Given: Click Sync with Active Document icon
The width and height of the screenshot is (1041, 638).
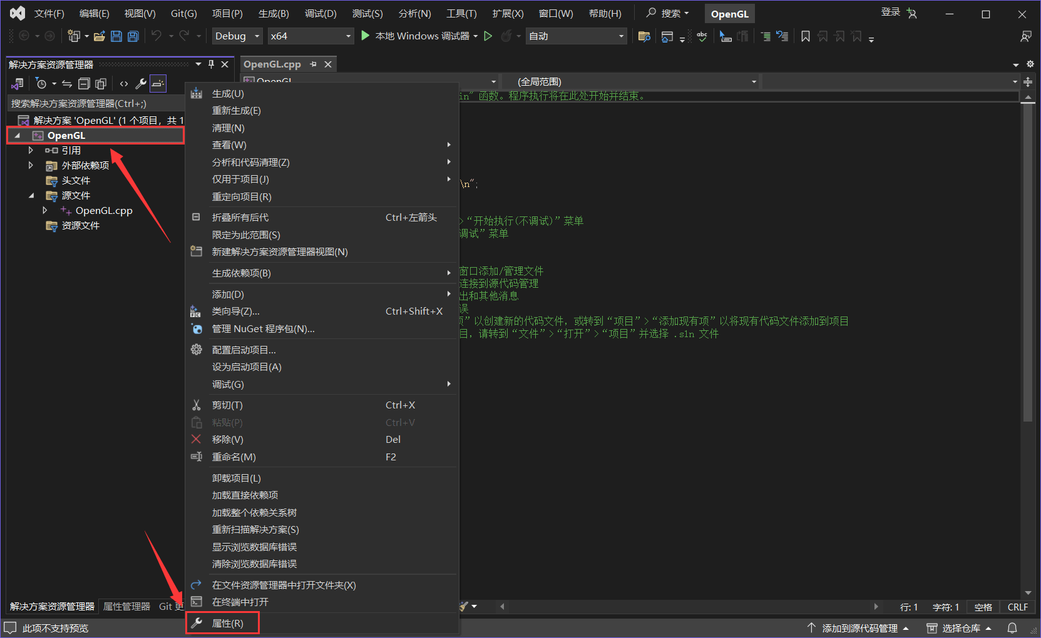Looking at the screenshot, I should [x=67, y=83].
